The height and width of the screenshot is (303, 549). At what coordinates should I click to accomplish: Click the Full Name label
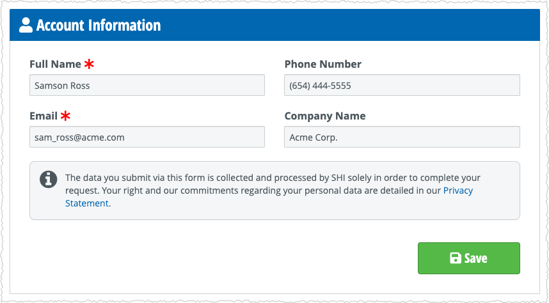55,64
